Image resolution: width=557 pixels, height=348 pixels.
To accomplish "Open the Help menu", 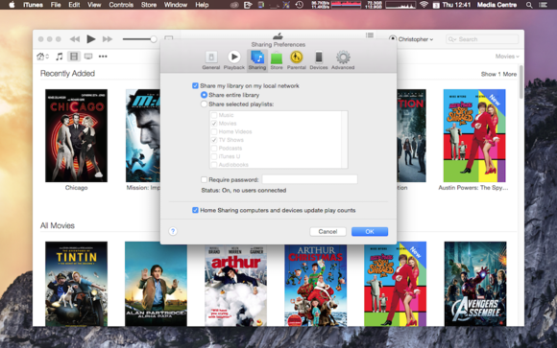I will click(x=202, y=5).
